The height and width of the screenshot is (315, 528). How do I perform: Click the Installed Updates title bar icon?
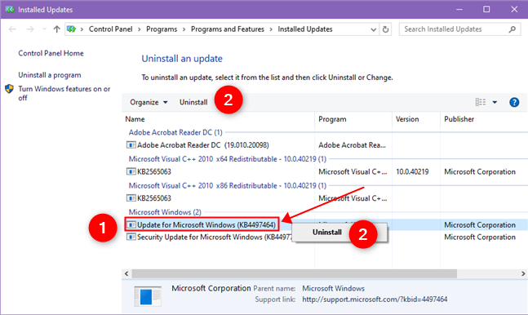(x=10, y=10)
